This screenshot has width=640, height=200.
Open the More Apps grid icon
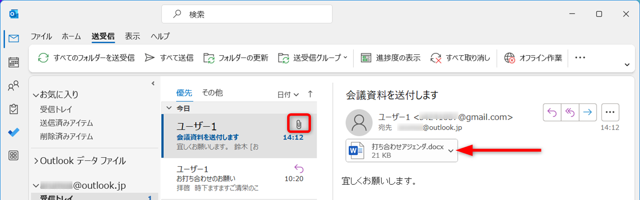tap(14, 155)
